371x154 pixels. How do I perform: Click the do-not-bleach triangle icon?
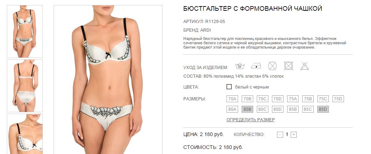305,66
